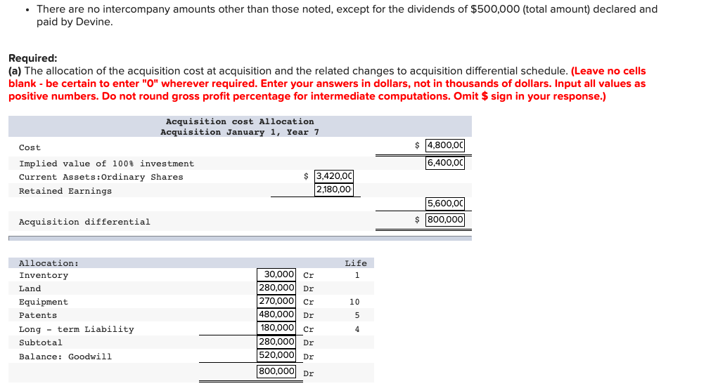Click the final total field 800,000 Dr

pos(276,371)
